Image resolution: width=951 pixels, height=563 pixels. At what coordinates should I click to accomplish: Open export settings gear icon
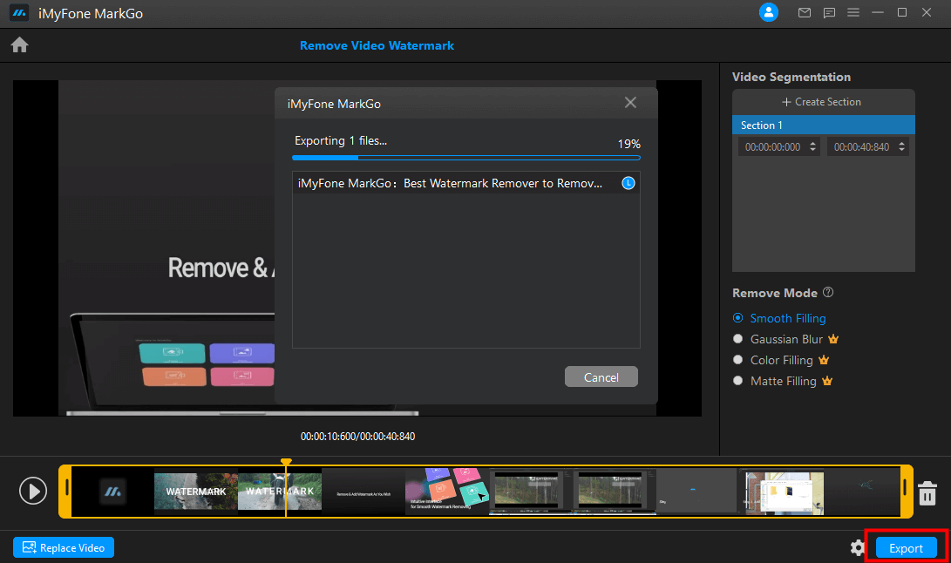coord(858,547)
